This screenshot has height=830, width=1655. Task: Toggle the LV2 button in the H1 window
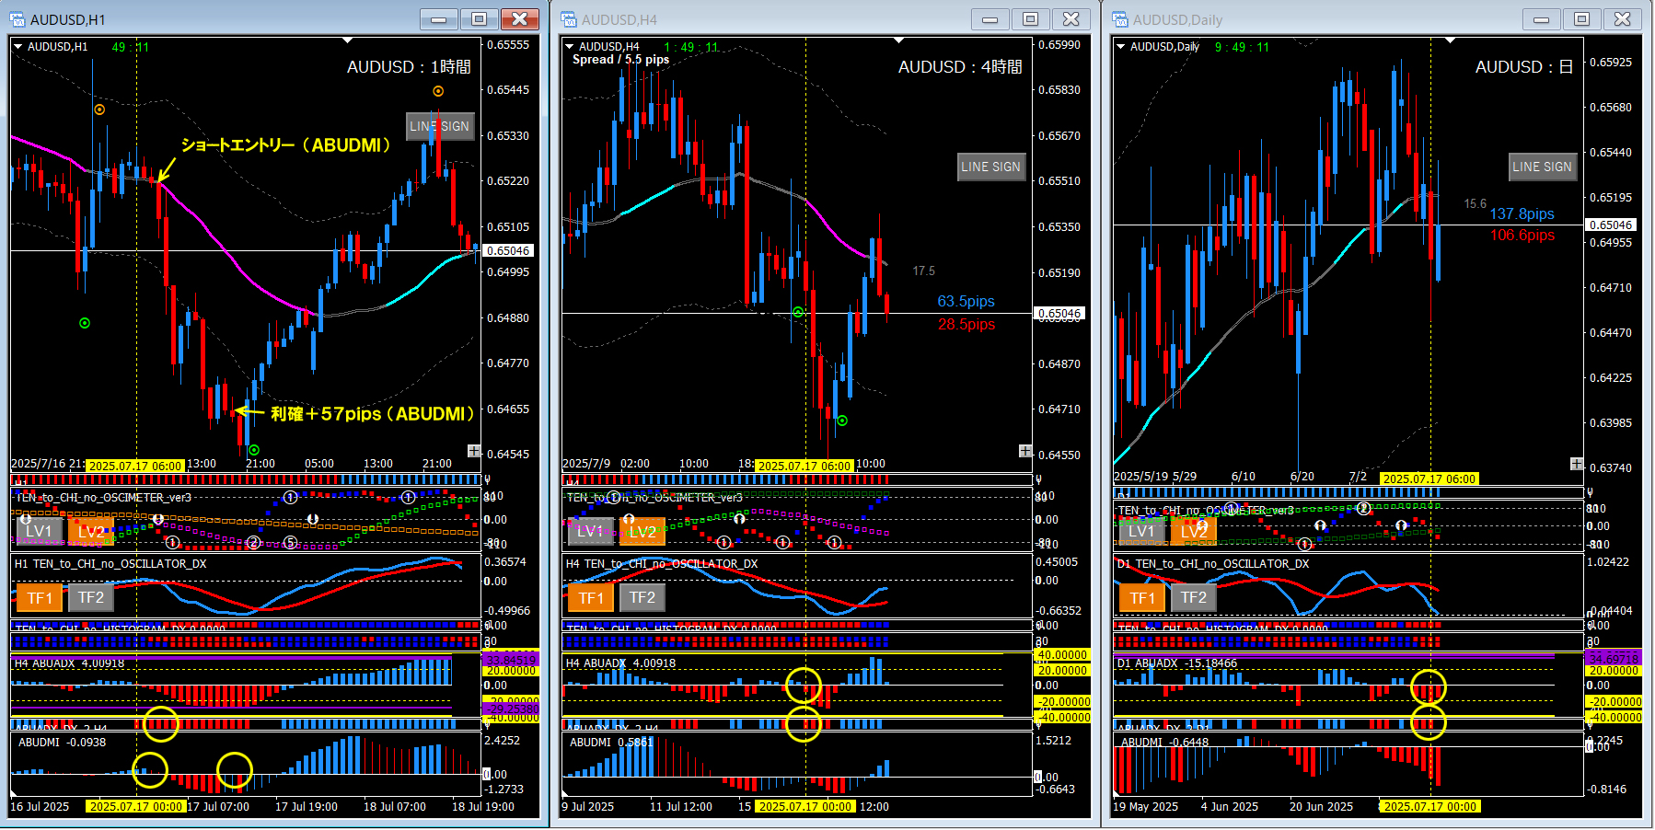(91, 531)
